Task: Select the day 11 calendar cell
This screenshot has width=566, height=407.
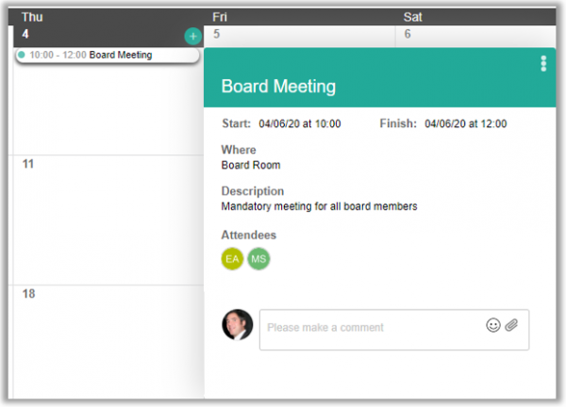Action: tap(108, 220)
